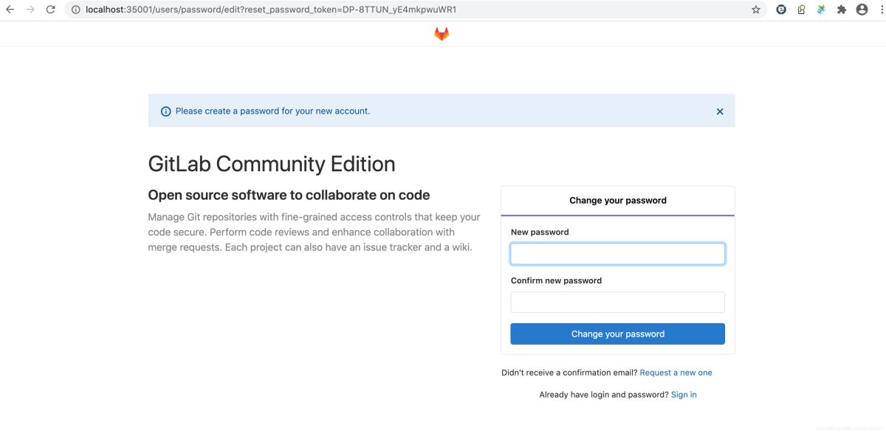Screen dimensions: 886x434
Task: Go back to the previous page
Action: (x=10, y=10)
